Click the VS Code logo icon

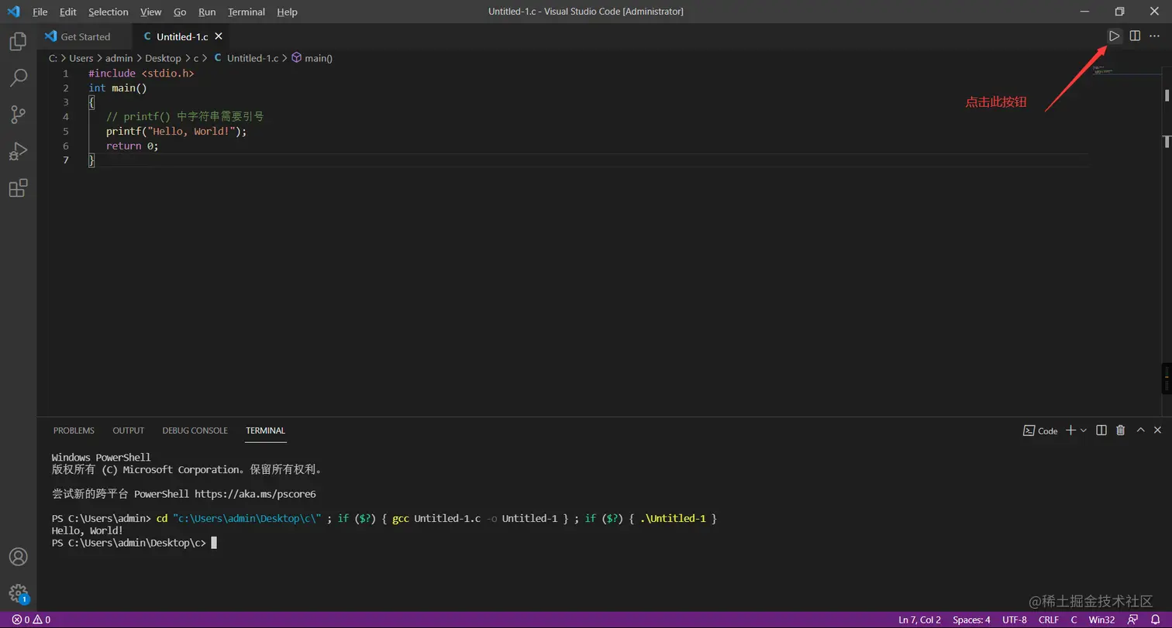tap(13, 12)
